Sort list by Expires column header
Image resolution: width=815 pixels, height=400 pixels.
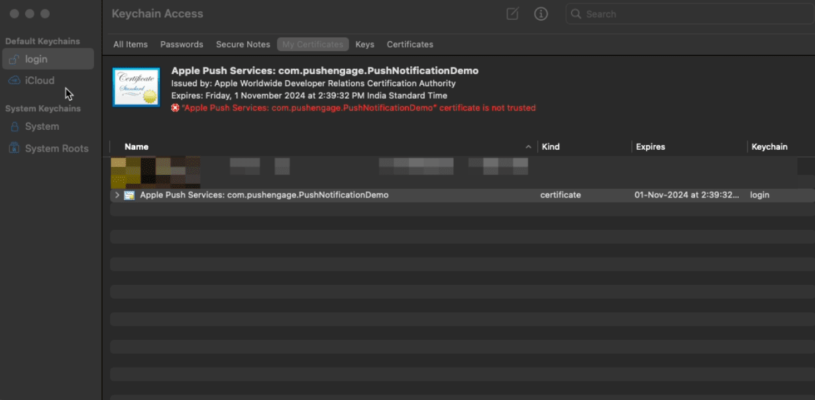click(x=650, y=147)
